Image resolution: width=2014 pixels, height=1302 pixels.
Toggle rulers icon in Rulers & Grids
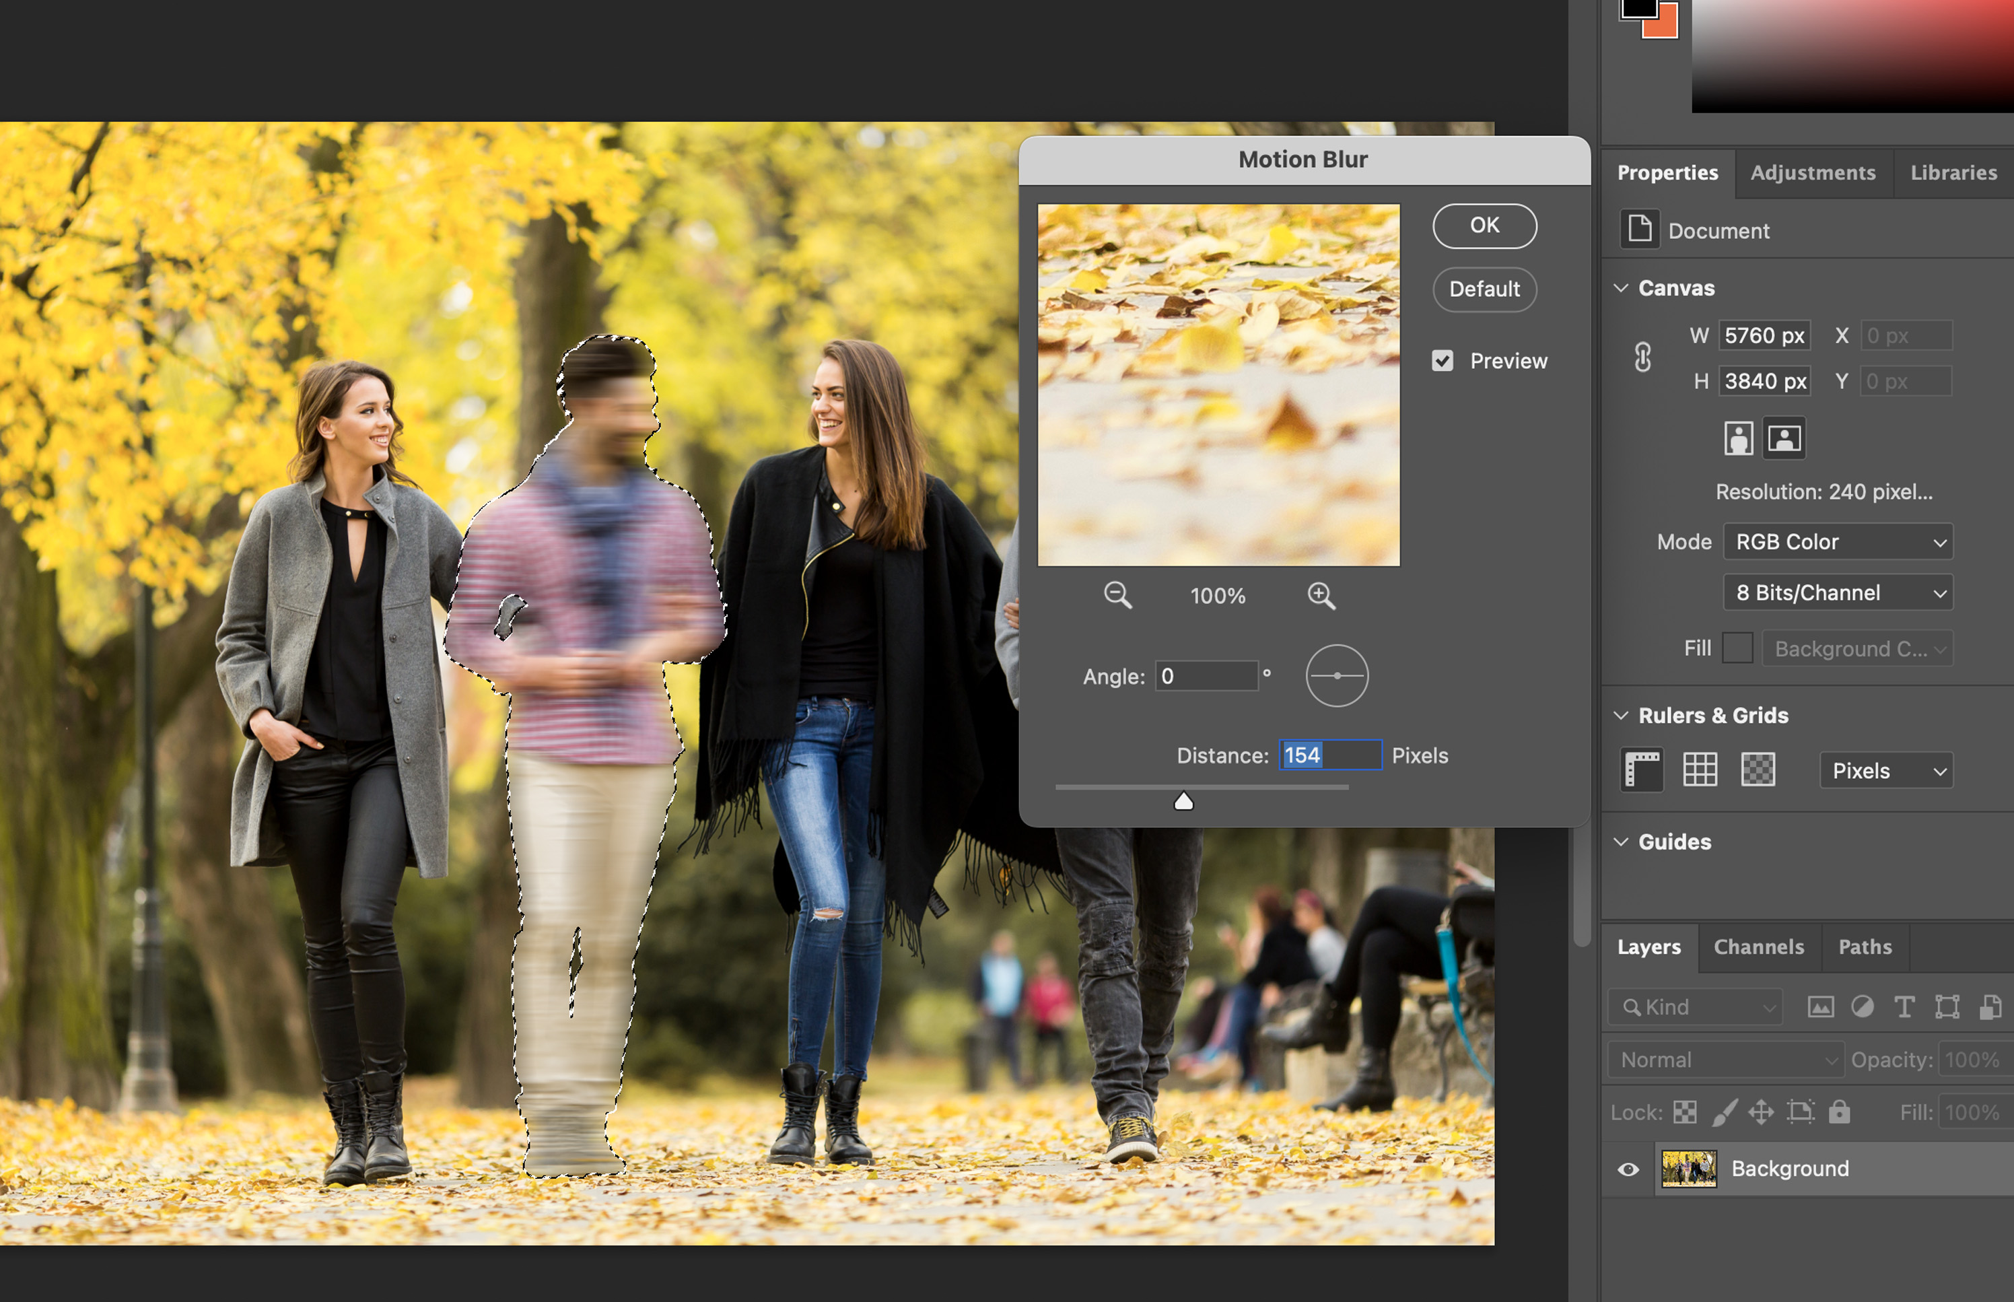tap(1641, 770)
